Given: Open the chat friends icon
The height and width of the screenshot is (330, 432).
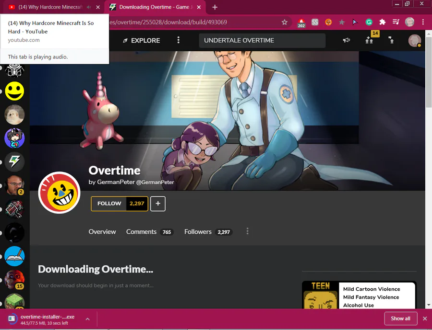Looking at the screenshot, I should [x=391, y=40].
